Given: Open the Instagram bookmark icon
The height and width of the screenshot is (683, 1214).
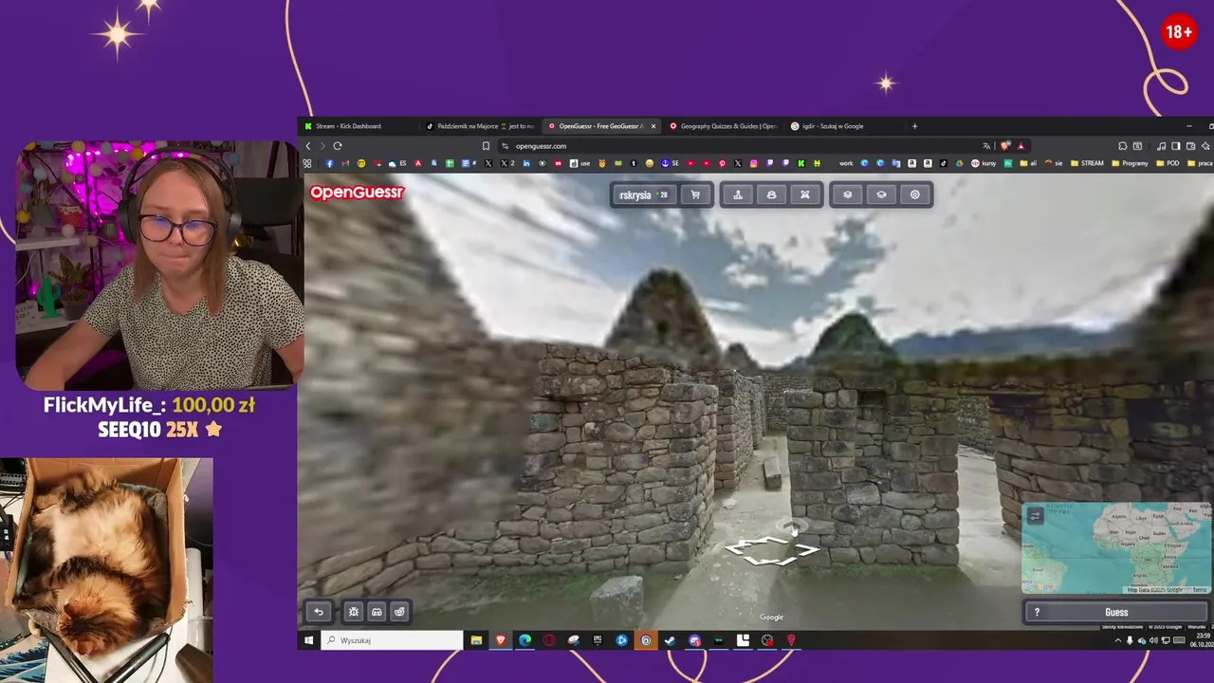Looking at the screenshot, I should [754, 163].
